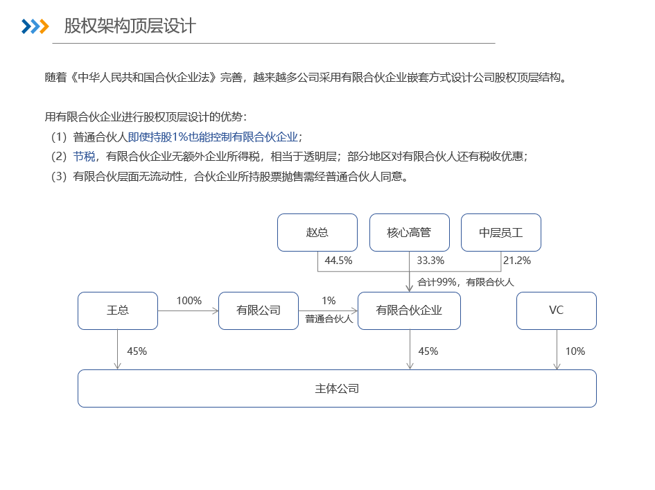Click the 普通合伙人 label
The image size is (655, 490).
[x=329, y=319]
